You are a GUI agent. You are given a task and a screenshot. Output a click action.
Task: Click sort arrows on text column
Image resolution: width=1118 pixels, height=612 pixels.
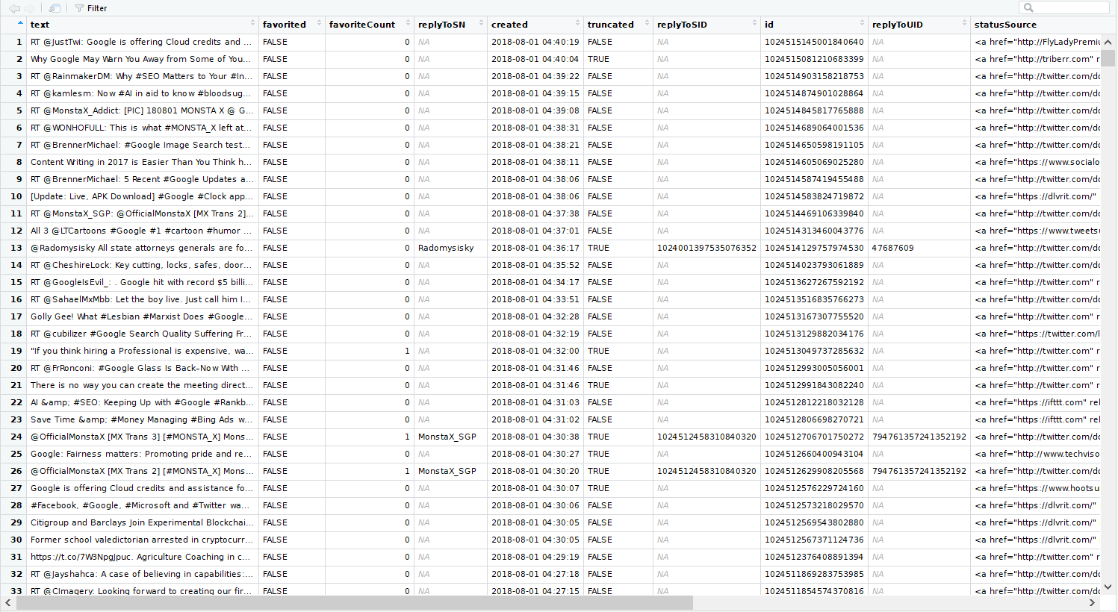(x=253, y=24)
